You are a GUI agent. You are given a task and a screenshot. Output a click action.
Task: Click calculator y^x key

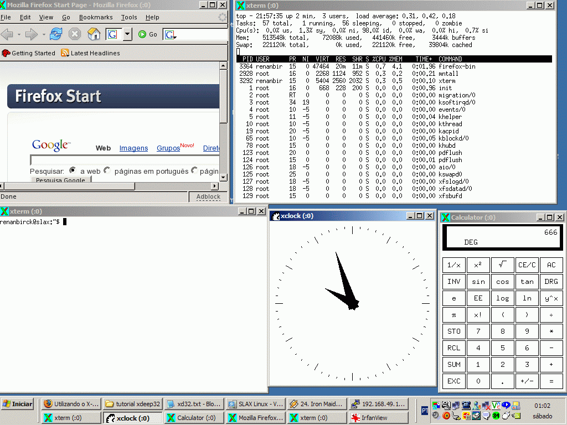click(x=551, y=298)
